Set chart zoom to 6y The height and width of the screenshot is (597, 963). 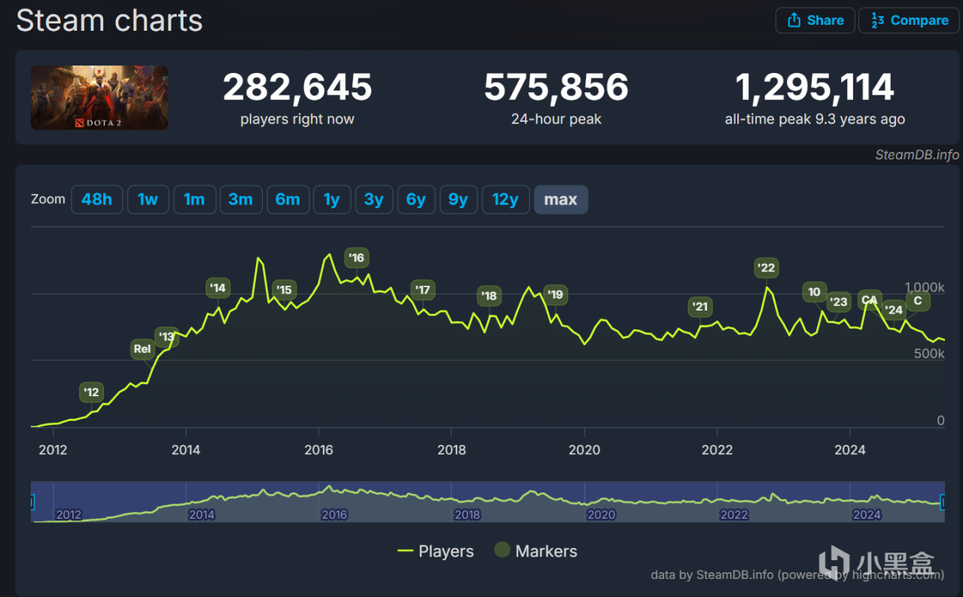point(416,200)
